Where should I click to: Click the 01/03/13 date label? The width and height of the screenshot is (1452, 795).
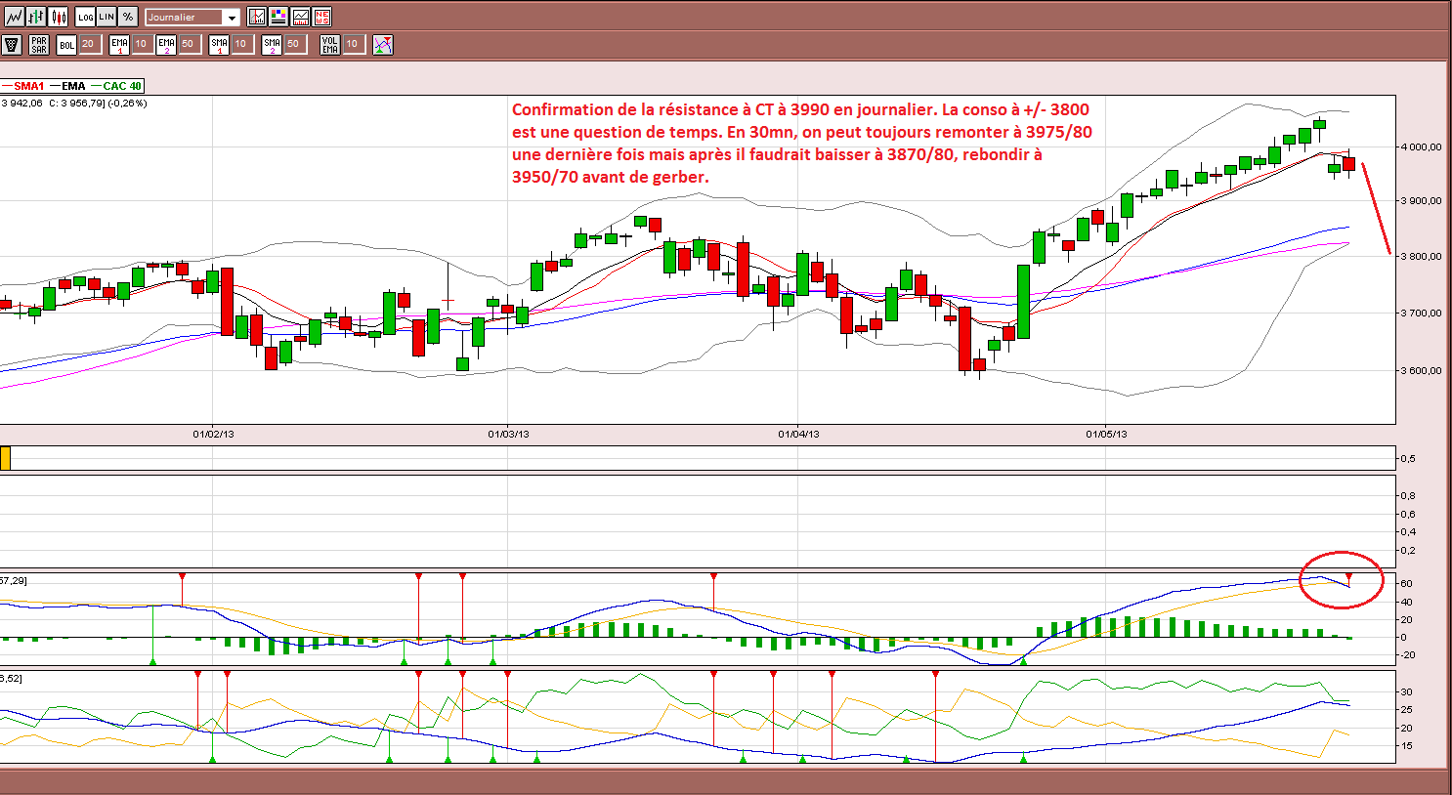point(508,434)
